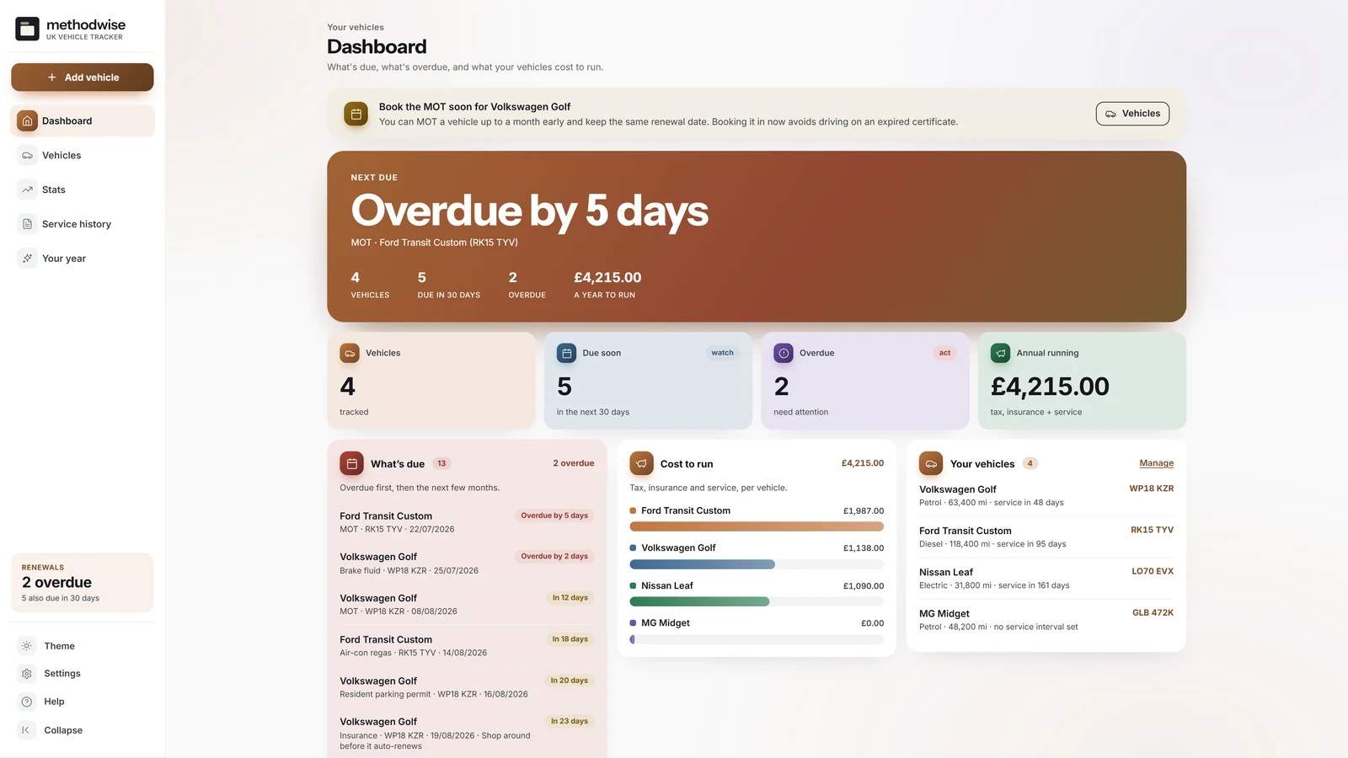Screen dimensions: 1348x758
Task: Click the Overdue by 2 days badge
Action: click(x=554, y=556)
